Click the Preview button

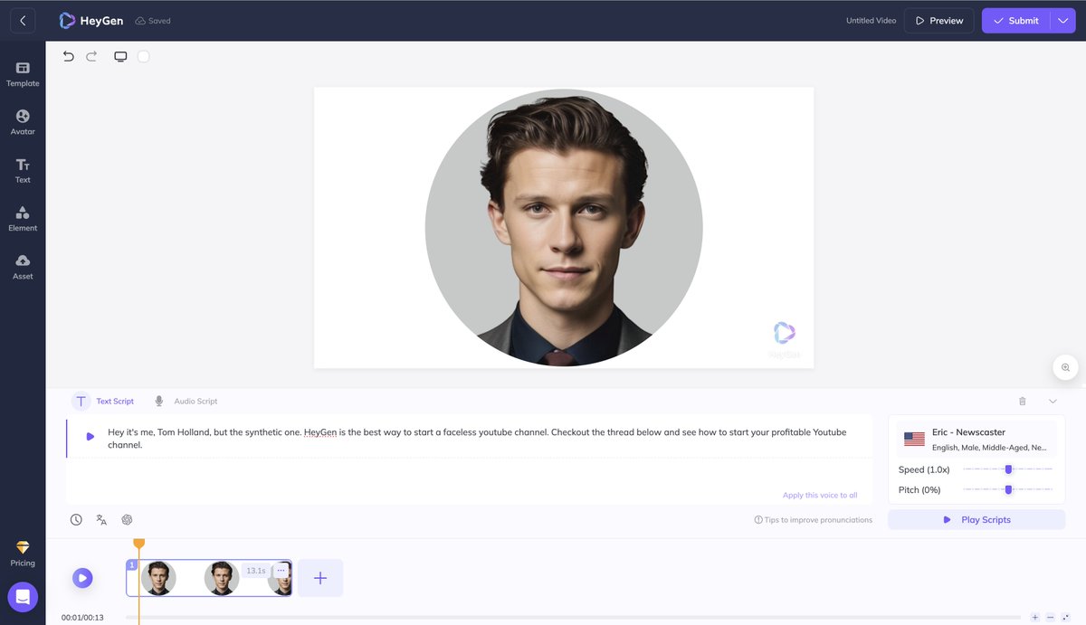tap(939, 21)
